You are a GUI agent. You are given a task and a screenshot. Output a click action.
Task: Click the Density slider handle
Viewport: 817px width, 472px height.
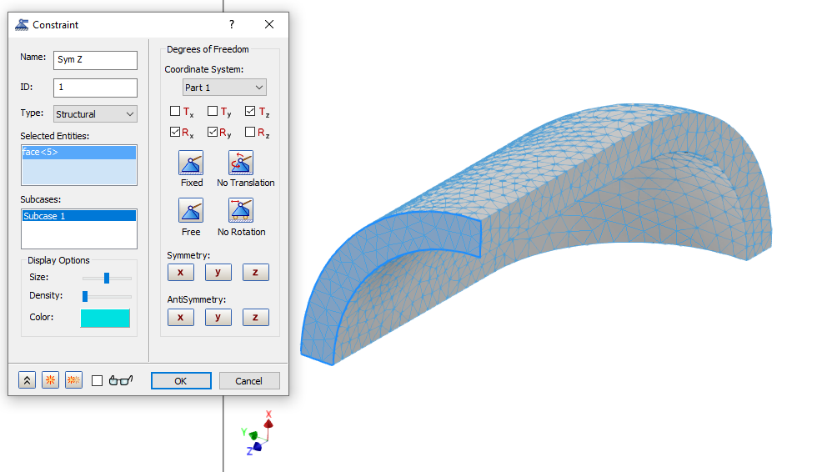[85, 296]
